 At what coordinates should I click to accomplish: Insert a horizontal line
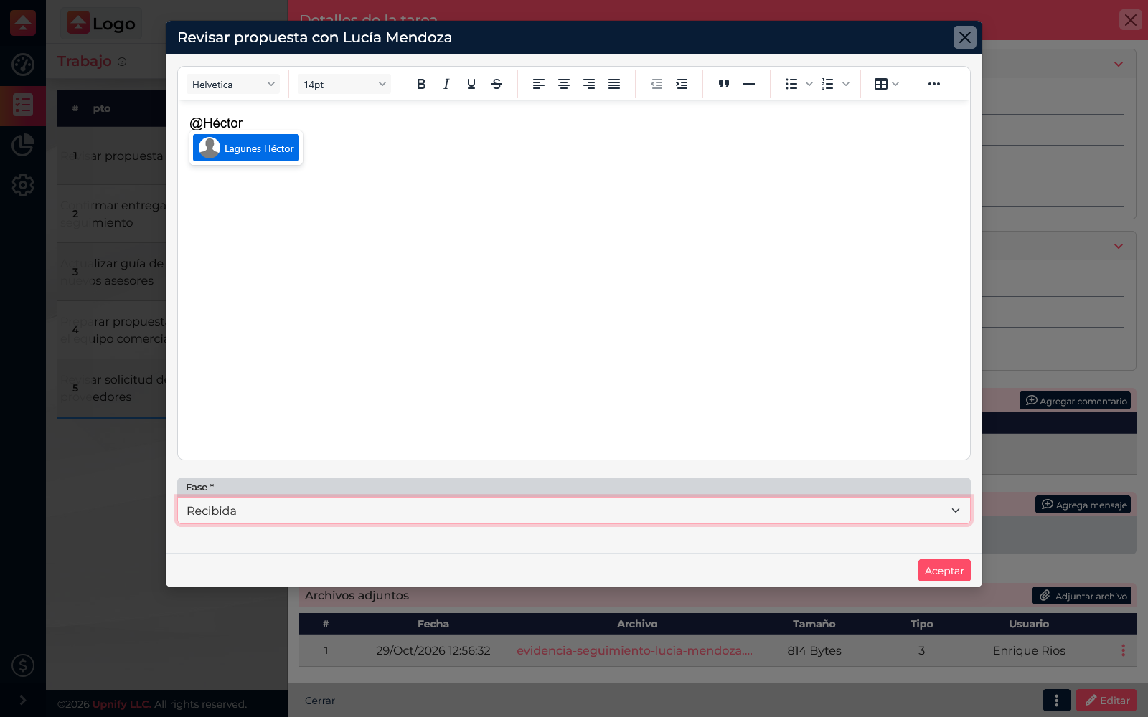(x=749, y=84)
